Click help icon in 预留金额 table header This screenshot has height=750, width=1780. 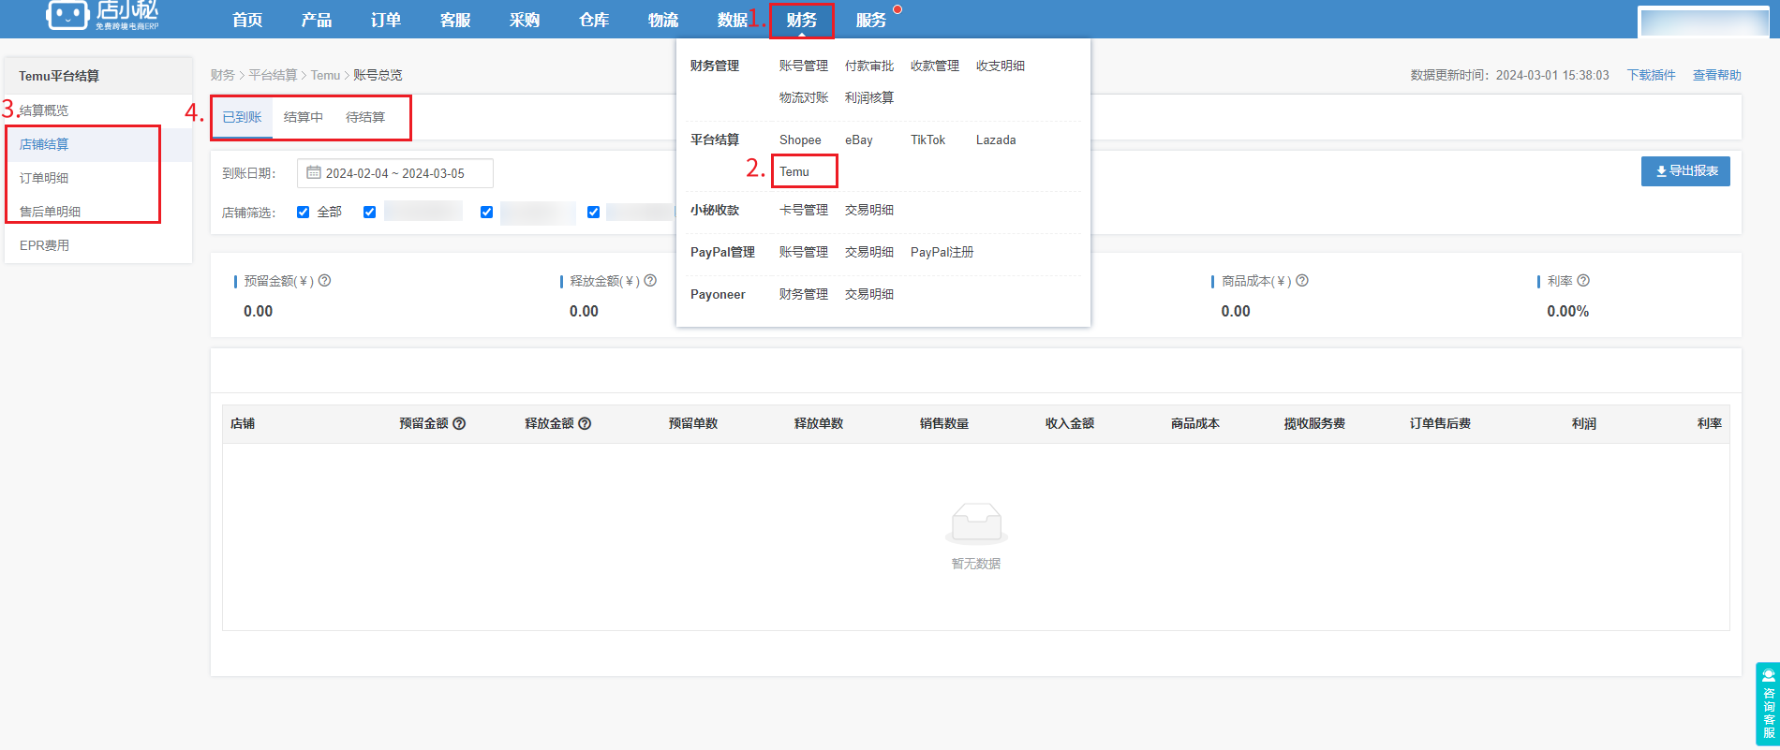point(459,423)
